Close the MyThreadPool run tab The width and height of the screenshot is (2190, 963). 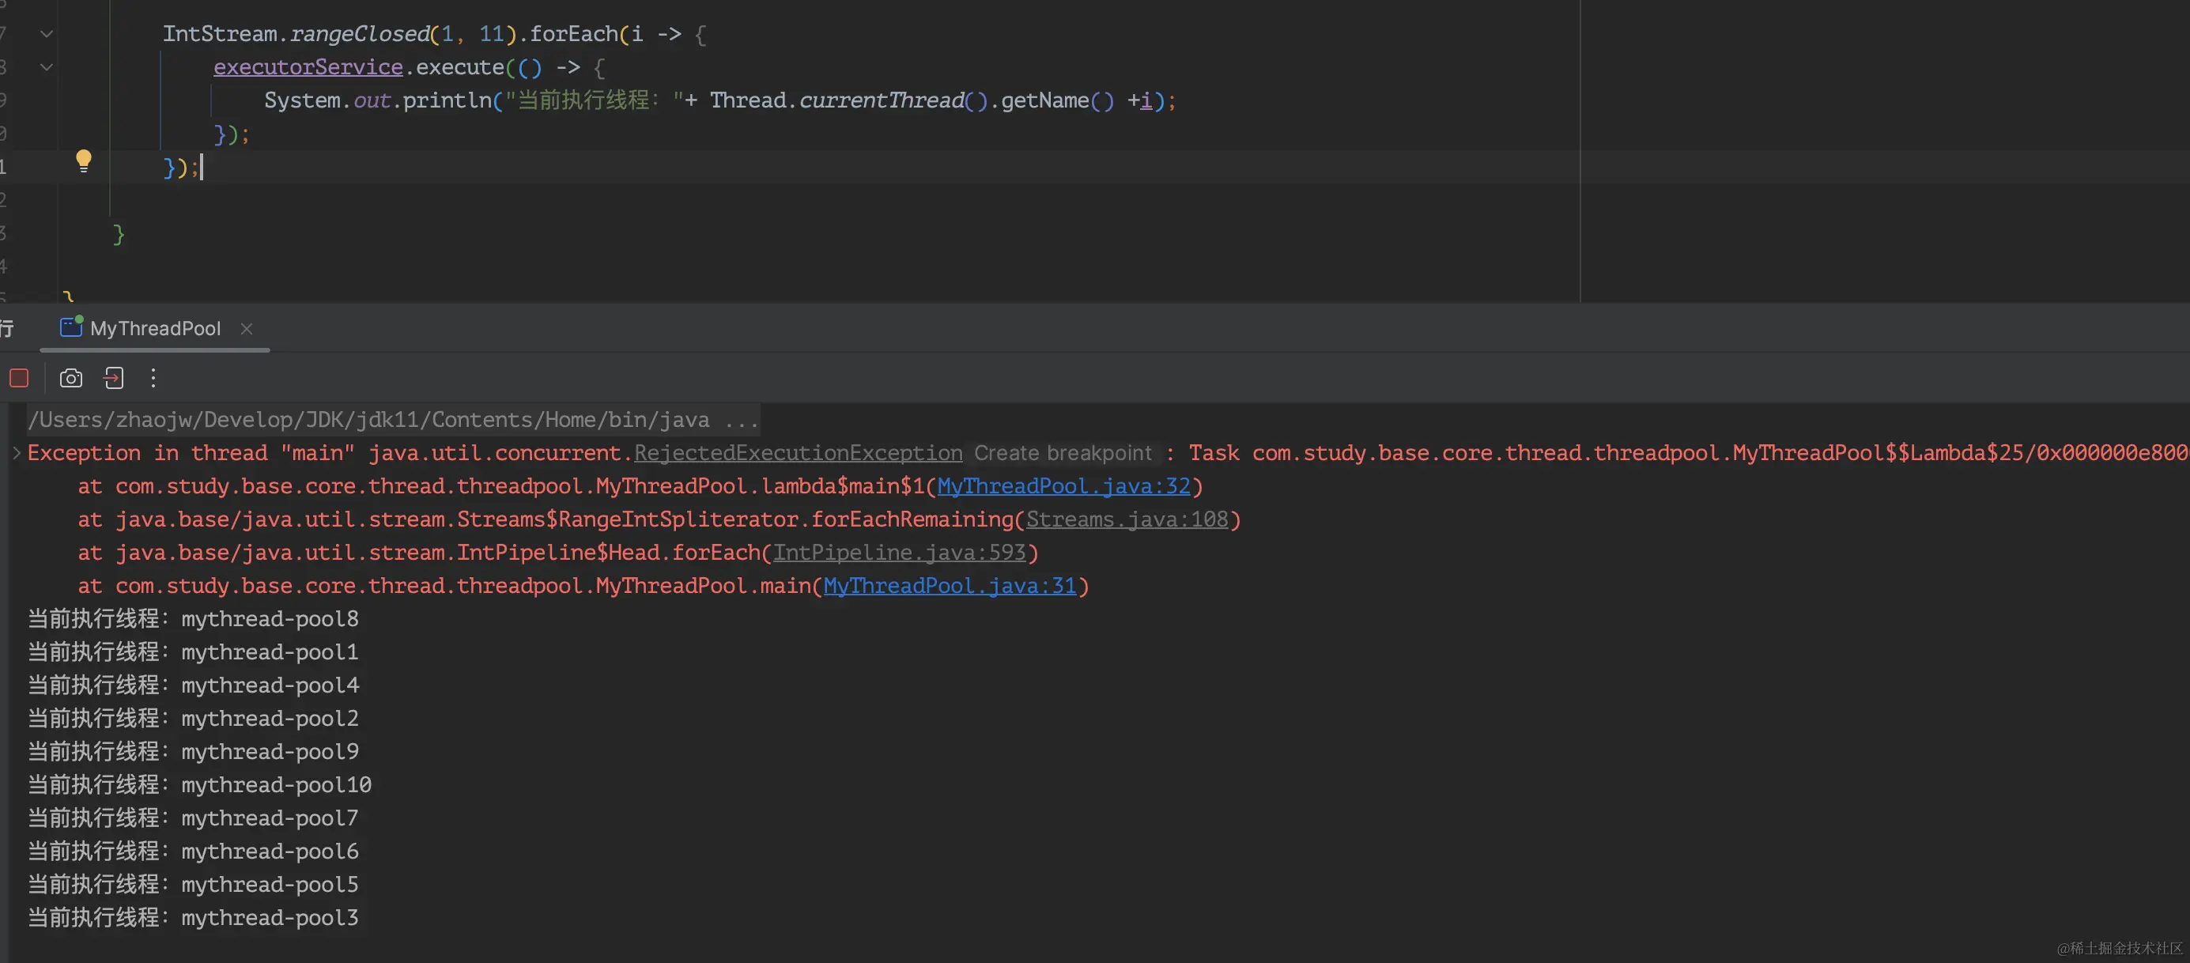pos(246,329)
